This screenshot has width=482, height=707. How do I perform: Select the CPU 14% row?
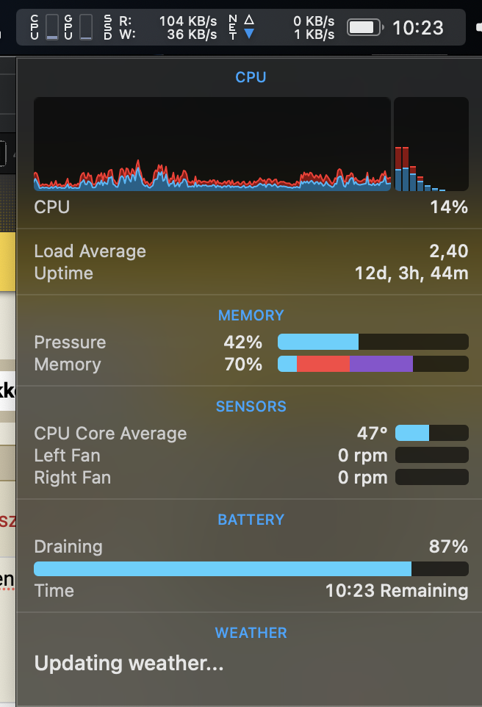251,207
